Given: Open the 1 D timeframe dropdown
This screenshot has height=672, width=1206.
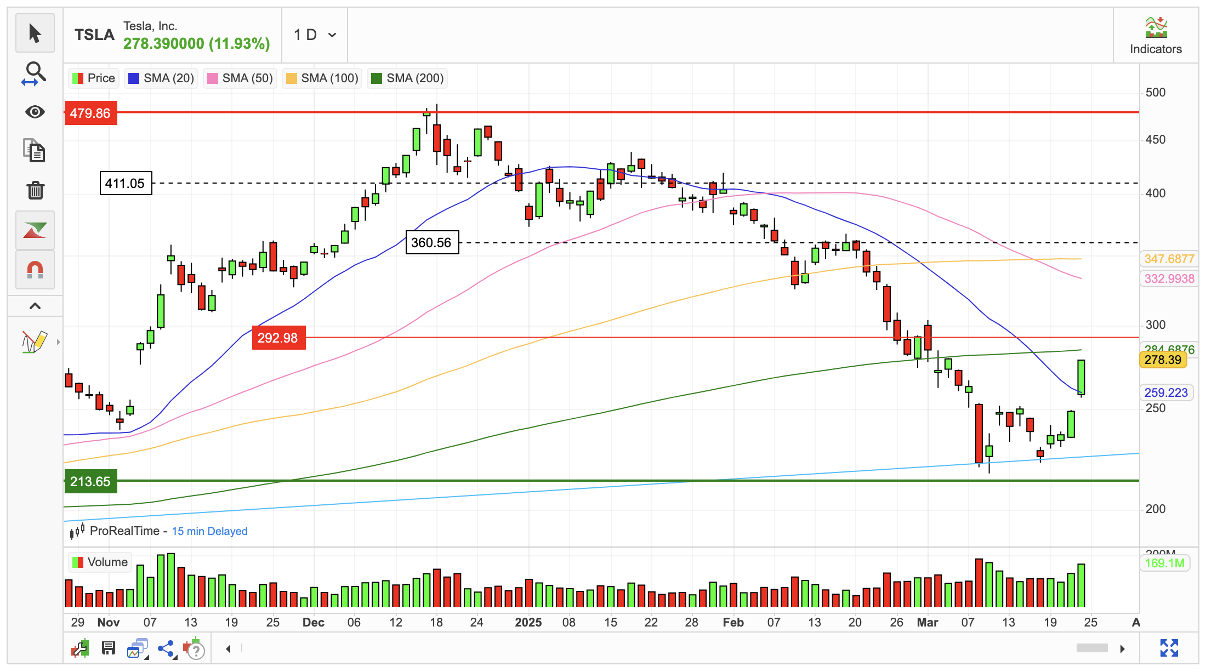Looking at the screenshot, I should click(x=315, y=35).
